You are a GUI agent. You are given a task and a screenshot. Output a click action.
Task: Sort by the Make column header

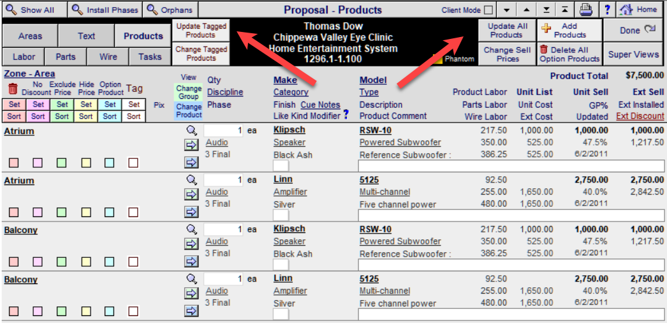point(286,80)
